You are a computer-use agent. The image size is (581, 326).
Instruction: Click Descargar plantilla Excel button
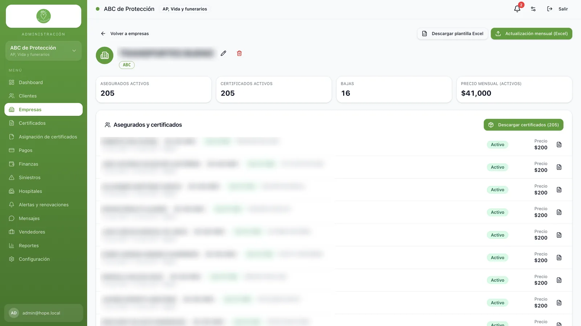452,33
